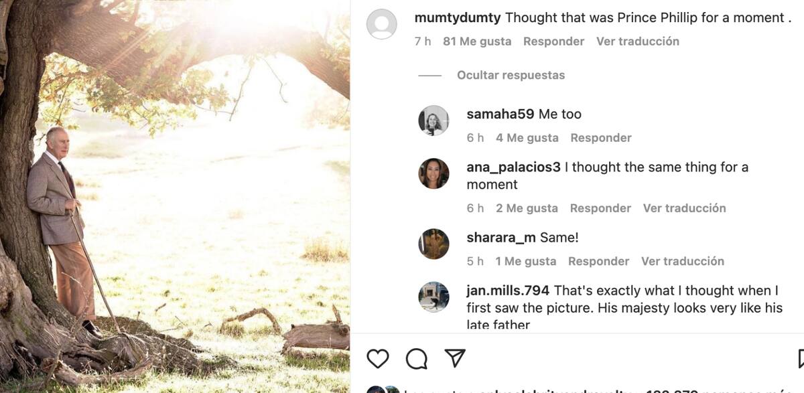Reply to sharara_m's comment
This screenshot has height=393, width=804.
pyautogui.click(x=598, y=261)
